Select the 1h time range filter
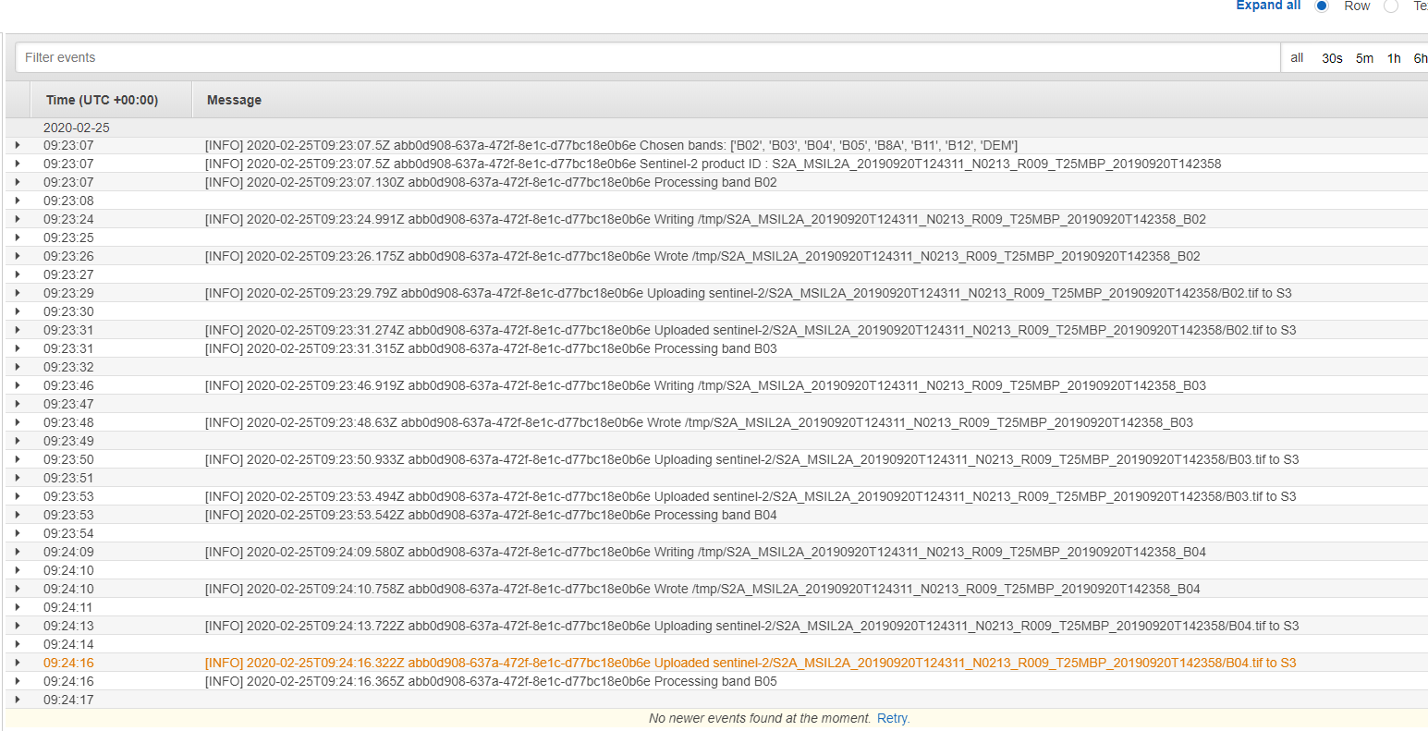Screen dimensions: 1428x731 coord(1394,57)
